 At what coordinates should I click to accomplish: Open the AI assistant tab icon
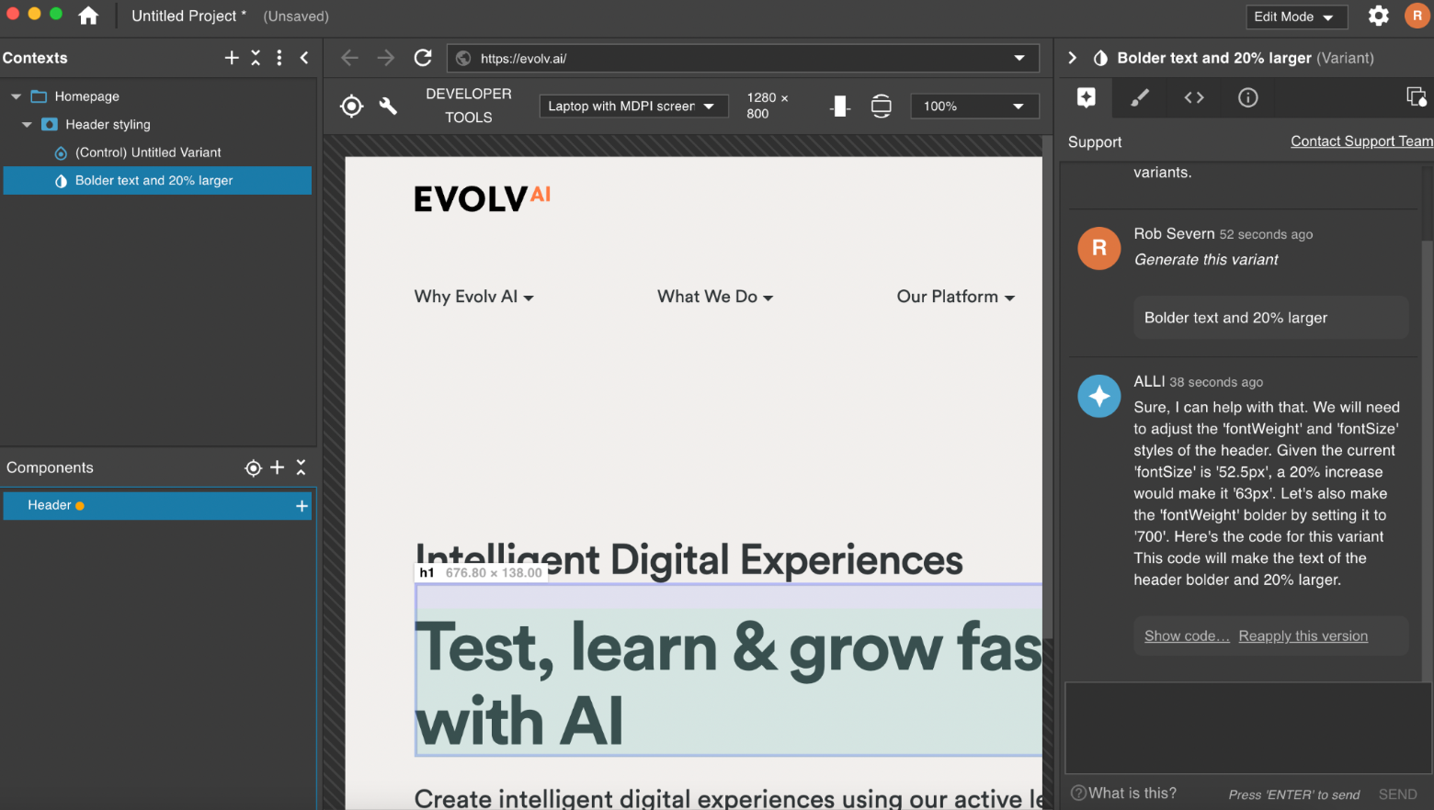(1087, 97)
